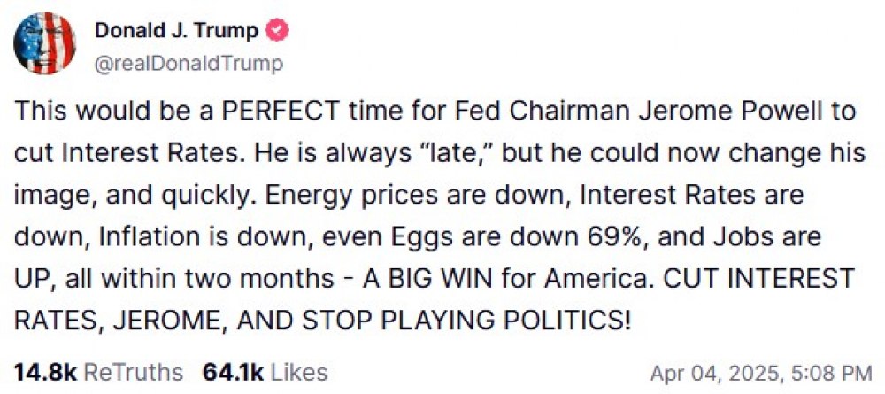885x394 pixels.
Task: Click the 5:08 PM time text
Action: coord(828,373)
